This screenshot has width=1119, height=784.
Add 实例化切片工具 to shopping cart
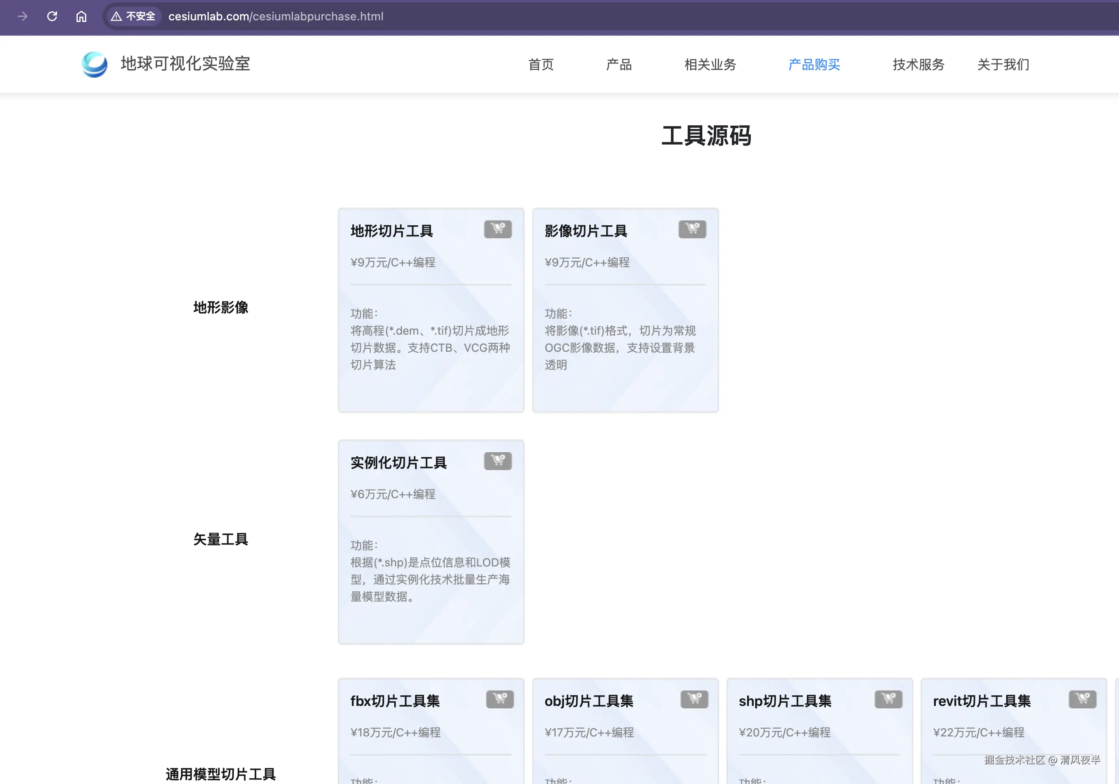(498, 461)
